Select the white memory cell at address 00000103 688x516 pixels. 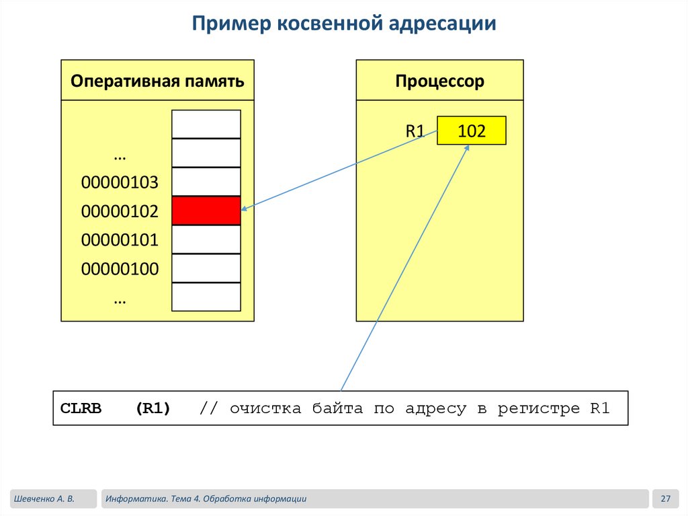[x=206, y=182]
